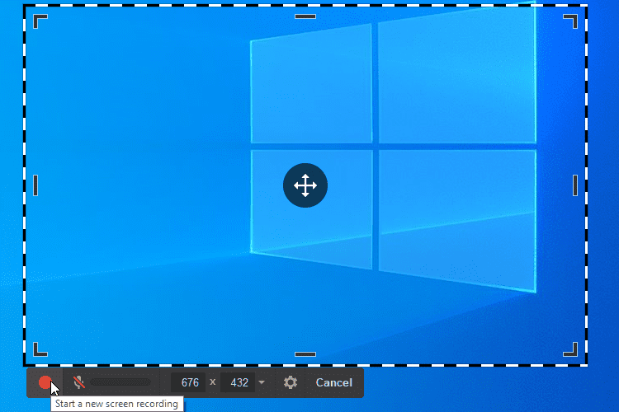The image size is (619, 412).
Task: Click the left edge resize handle
Action: 35,185
